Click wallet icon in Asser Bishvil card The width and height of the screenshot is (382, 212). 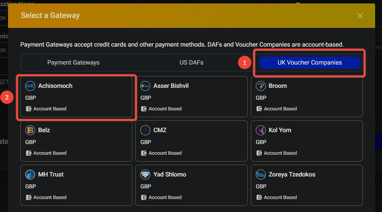pos(144,109)
